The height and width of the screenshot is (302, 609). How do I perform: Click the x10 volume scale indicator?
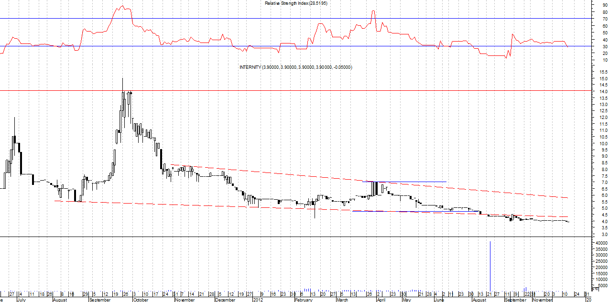point(595,289)
